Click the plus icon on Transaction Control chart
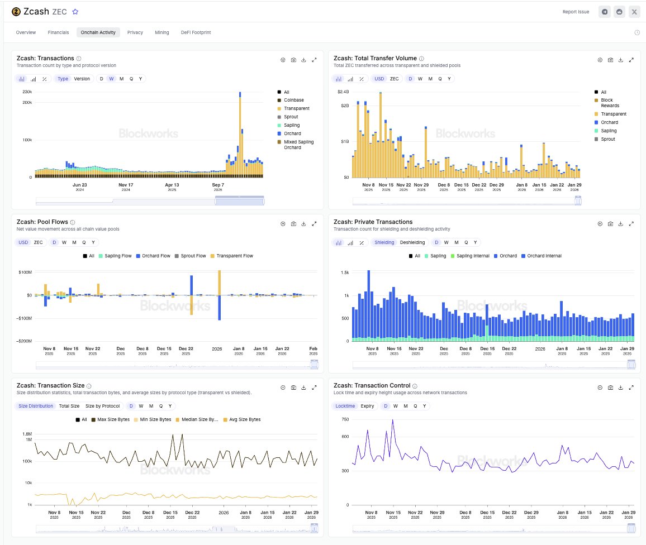 point(600,387)
